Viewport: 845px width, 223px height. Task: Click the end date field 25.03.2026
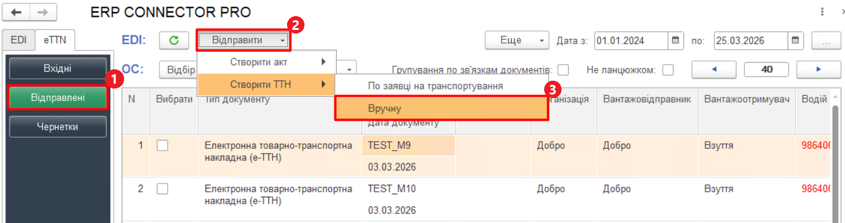pyautogui.click(x=750, y=41)
